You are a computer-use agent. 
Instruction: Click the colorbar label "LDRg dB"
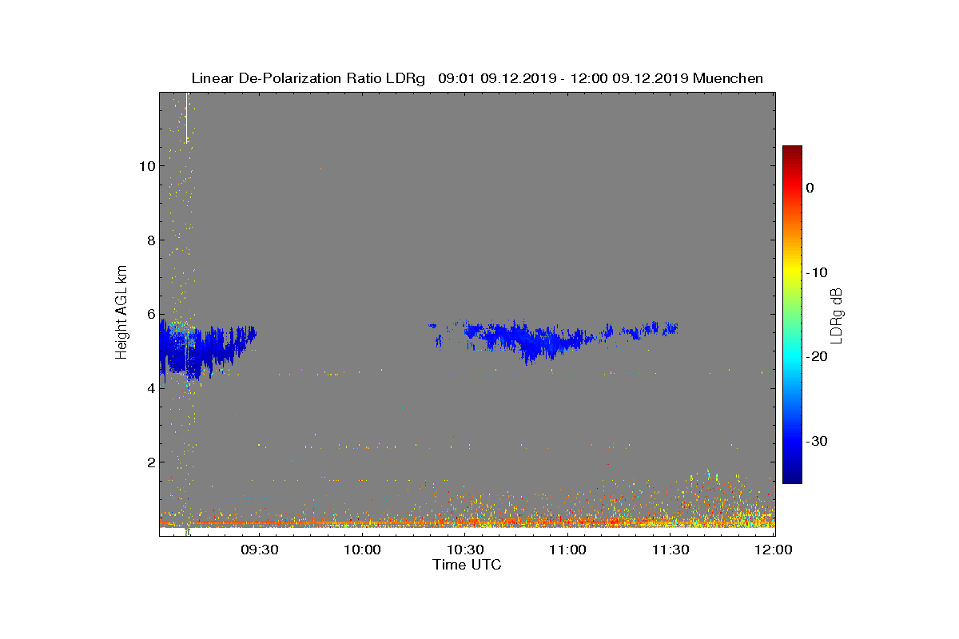tap(836, 315)
